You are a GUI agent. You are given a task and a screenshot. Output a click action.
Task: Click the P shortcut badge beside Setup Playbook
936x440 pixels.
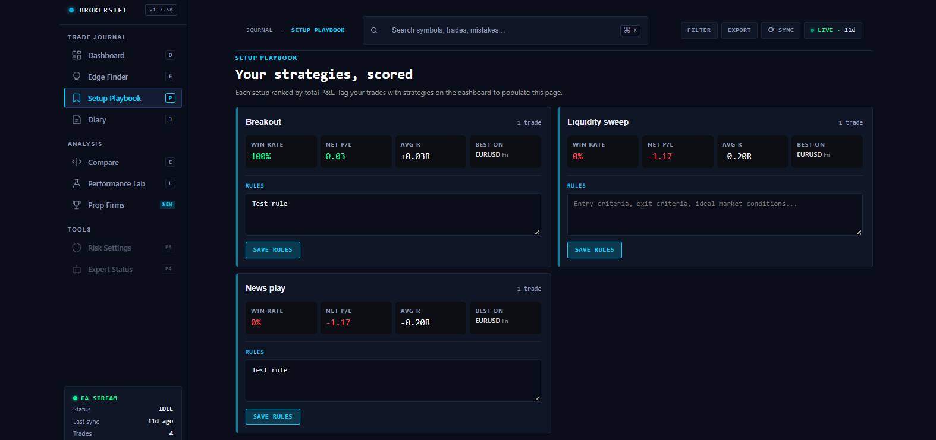point(170,98)
